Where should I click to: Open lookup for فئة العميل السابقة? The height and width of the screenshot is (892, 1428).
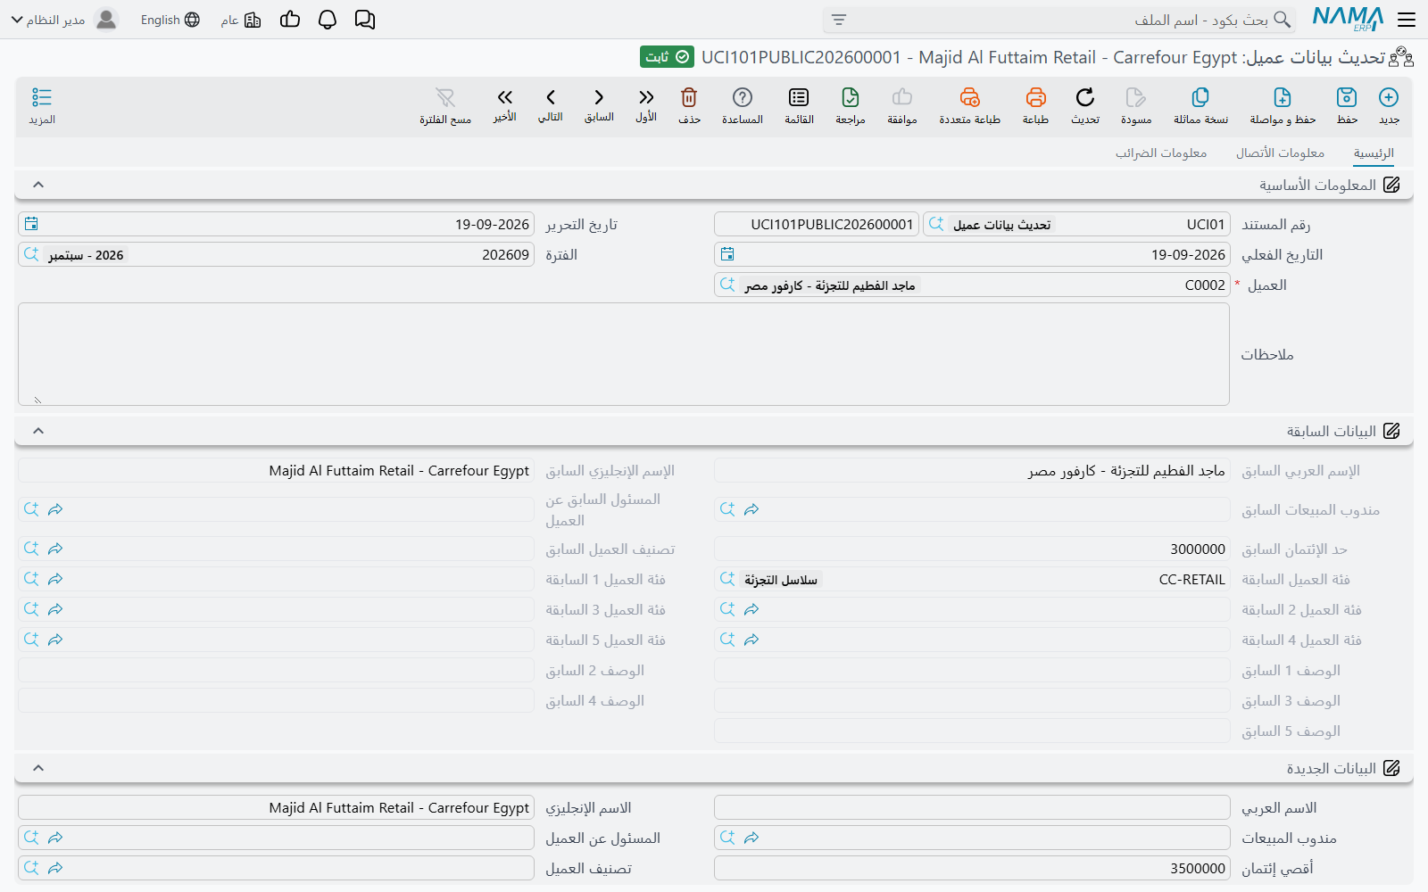[x=727, y=579]
